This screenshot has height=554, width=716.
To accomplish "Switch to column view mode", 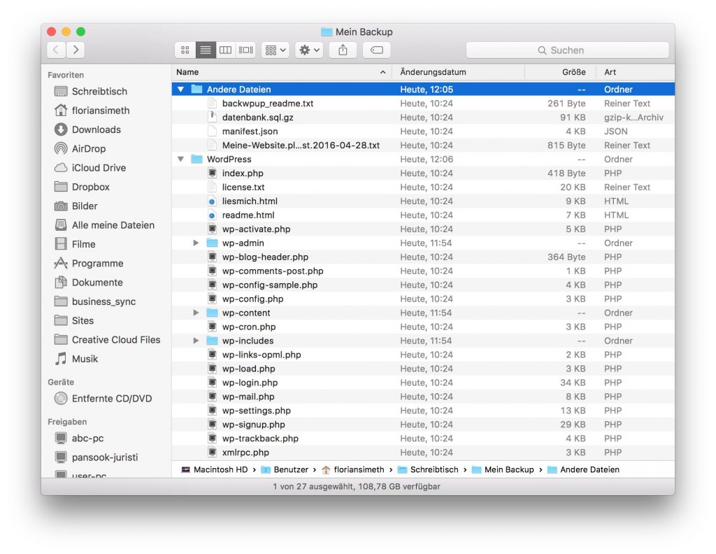I will (x=225, y=50).
